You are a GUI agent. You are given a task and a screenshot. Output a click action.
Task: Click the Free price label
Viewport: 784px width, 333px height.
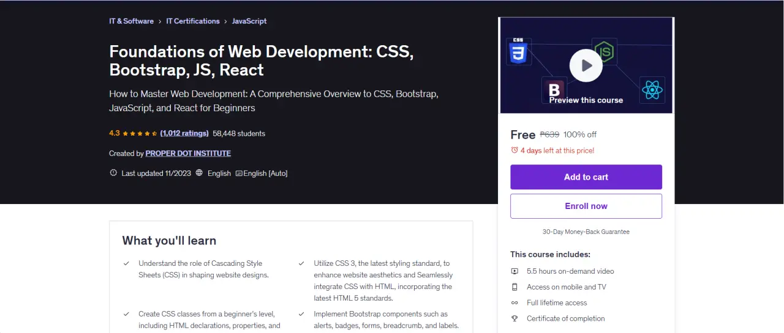(x=522, y=134)
